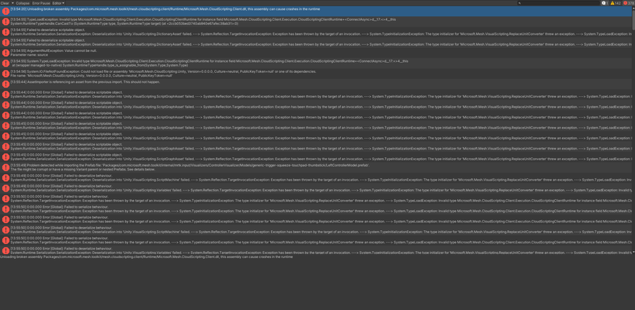Click error icon of FileNotFoundException entry
The height and width of the screenshot is (310, 635).
(x=5, y=74)
